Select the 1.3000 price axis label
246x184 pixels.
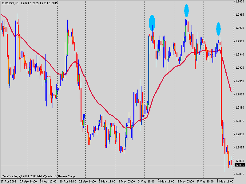[240, 2]
